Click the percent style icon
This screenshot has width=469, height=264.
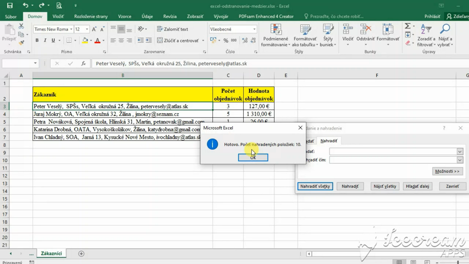tap(226, 41)
